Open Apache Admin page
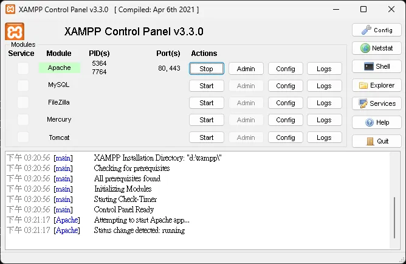The width and height of the screenshot is (406, 264). point(246,69)
